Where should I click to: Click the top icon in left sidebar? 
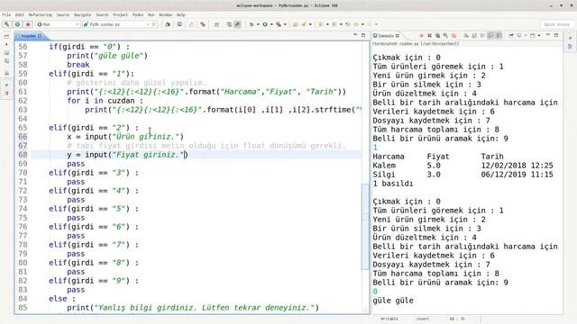click(6, 36)
